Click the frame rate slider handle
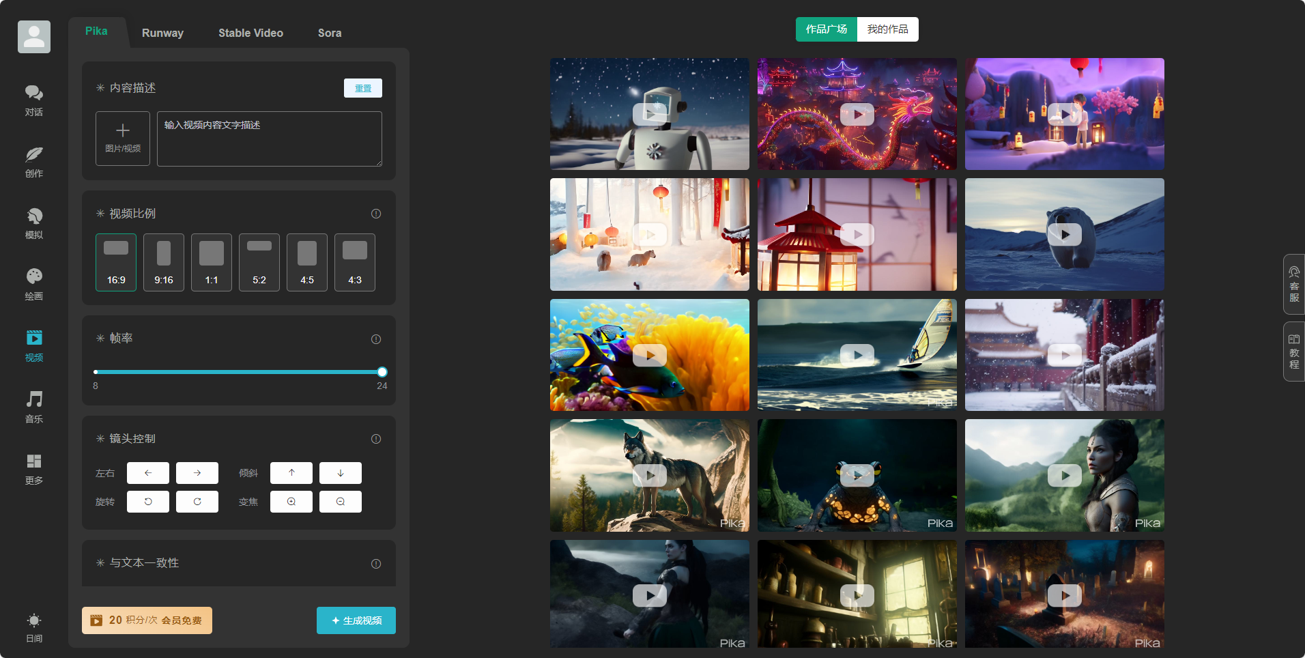Image resolution: width=1305 pixels, height=658 pixels. [x=382, y=372]
